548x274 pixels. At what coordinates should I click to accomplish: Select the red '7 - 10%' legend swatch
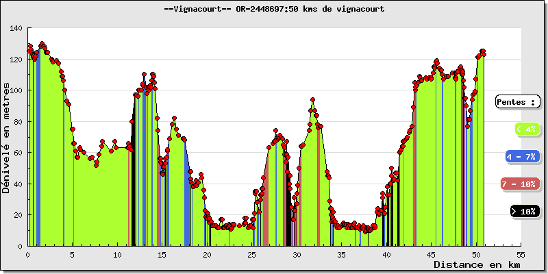[521, 184]
